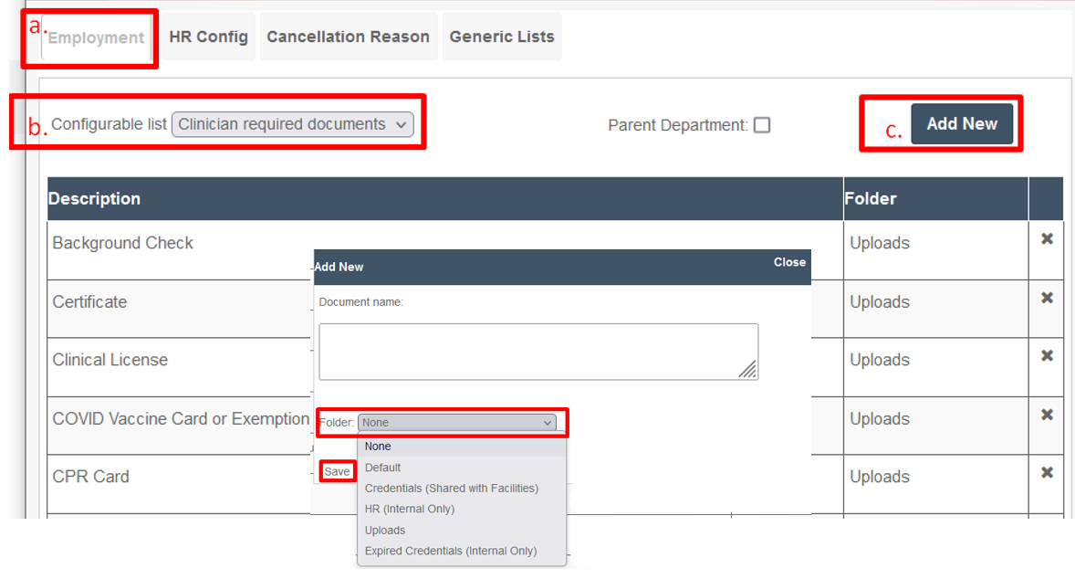Expand the Folder dropdown in dialog
The image size is (1075, 579).
pyautogui.click(x=456, y=423)
